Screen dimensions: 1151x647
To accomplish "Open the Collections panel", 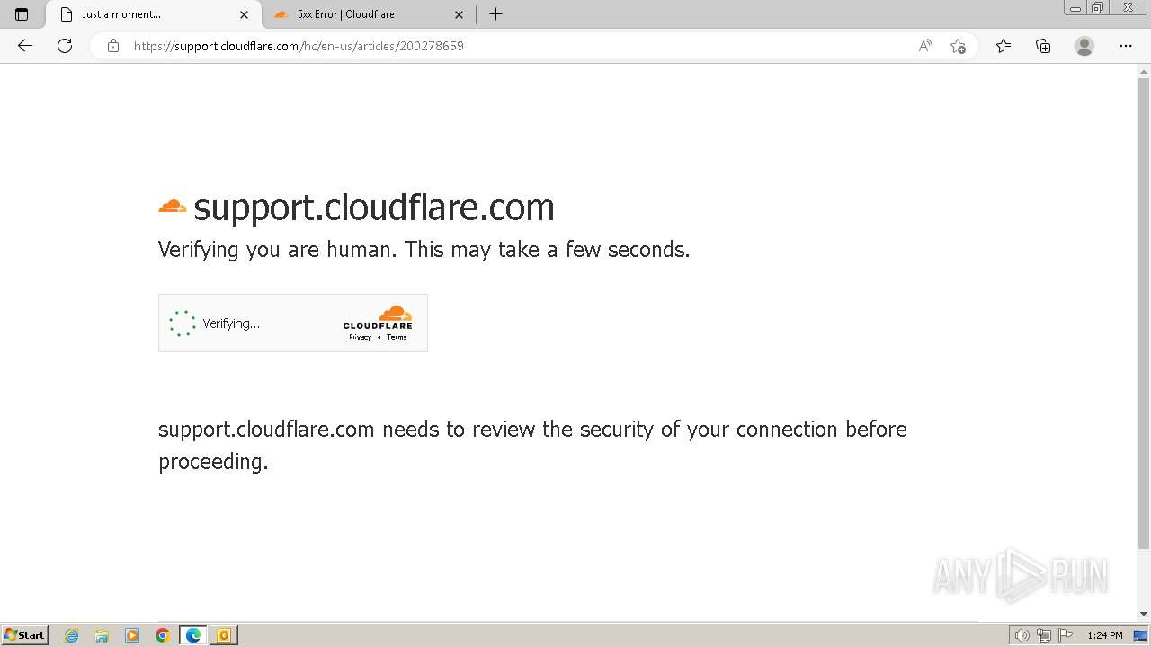I will pyautogui.click(x=1043, y=46).
